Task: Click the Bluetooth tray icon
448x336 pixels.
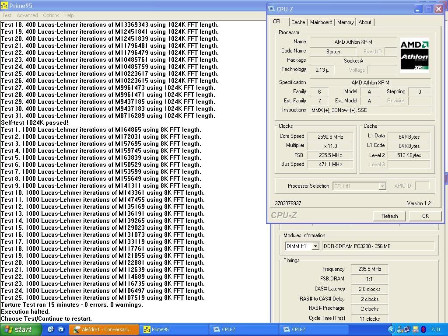Action: [423, 329]
